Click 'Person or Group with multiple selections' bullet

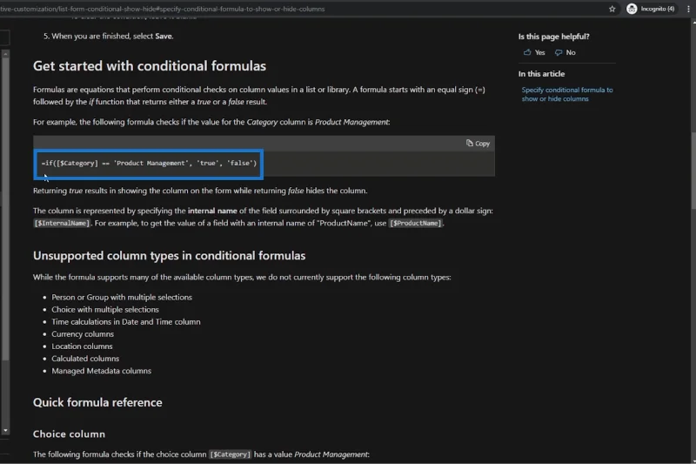(x=122, y=297)
